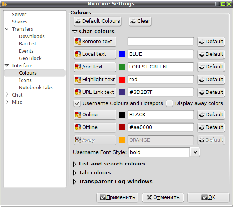Click the Nicotine+ window menu icon
The image size is (233, 207).
click(x=4, y=4)
